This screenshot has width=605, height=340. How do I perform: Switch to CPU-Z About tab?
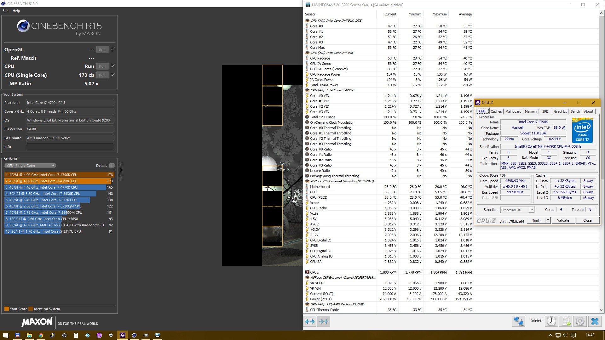pos(588,111)
